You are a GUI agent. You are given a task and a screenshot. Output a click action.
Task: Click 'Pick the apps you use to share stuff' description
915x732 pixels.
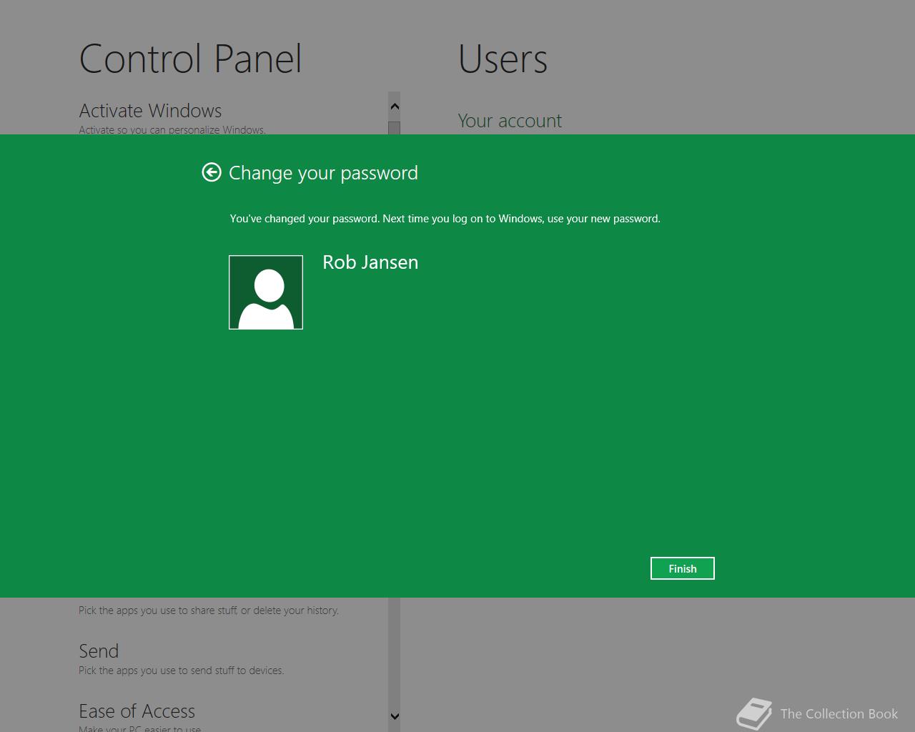[x=209, y=610]
